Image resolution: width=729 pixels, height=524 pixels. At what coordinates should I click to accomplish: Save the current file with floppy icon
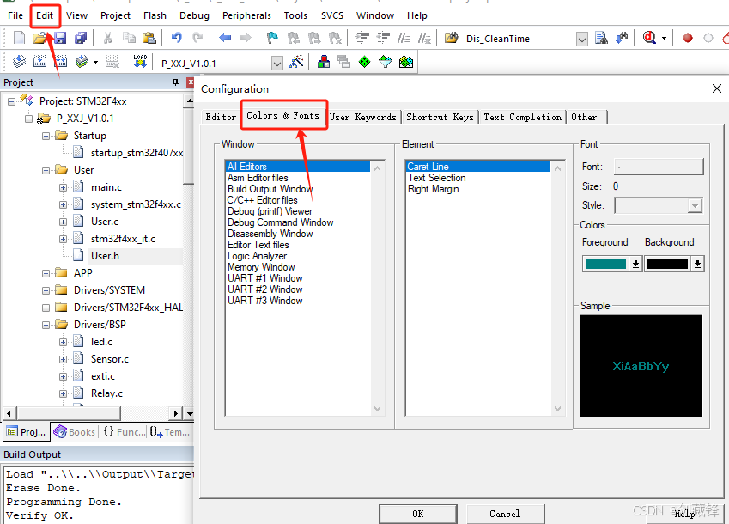(60, 38)
